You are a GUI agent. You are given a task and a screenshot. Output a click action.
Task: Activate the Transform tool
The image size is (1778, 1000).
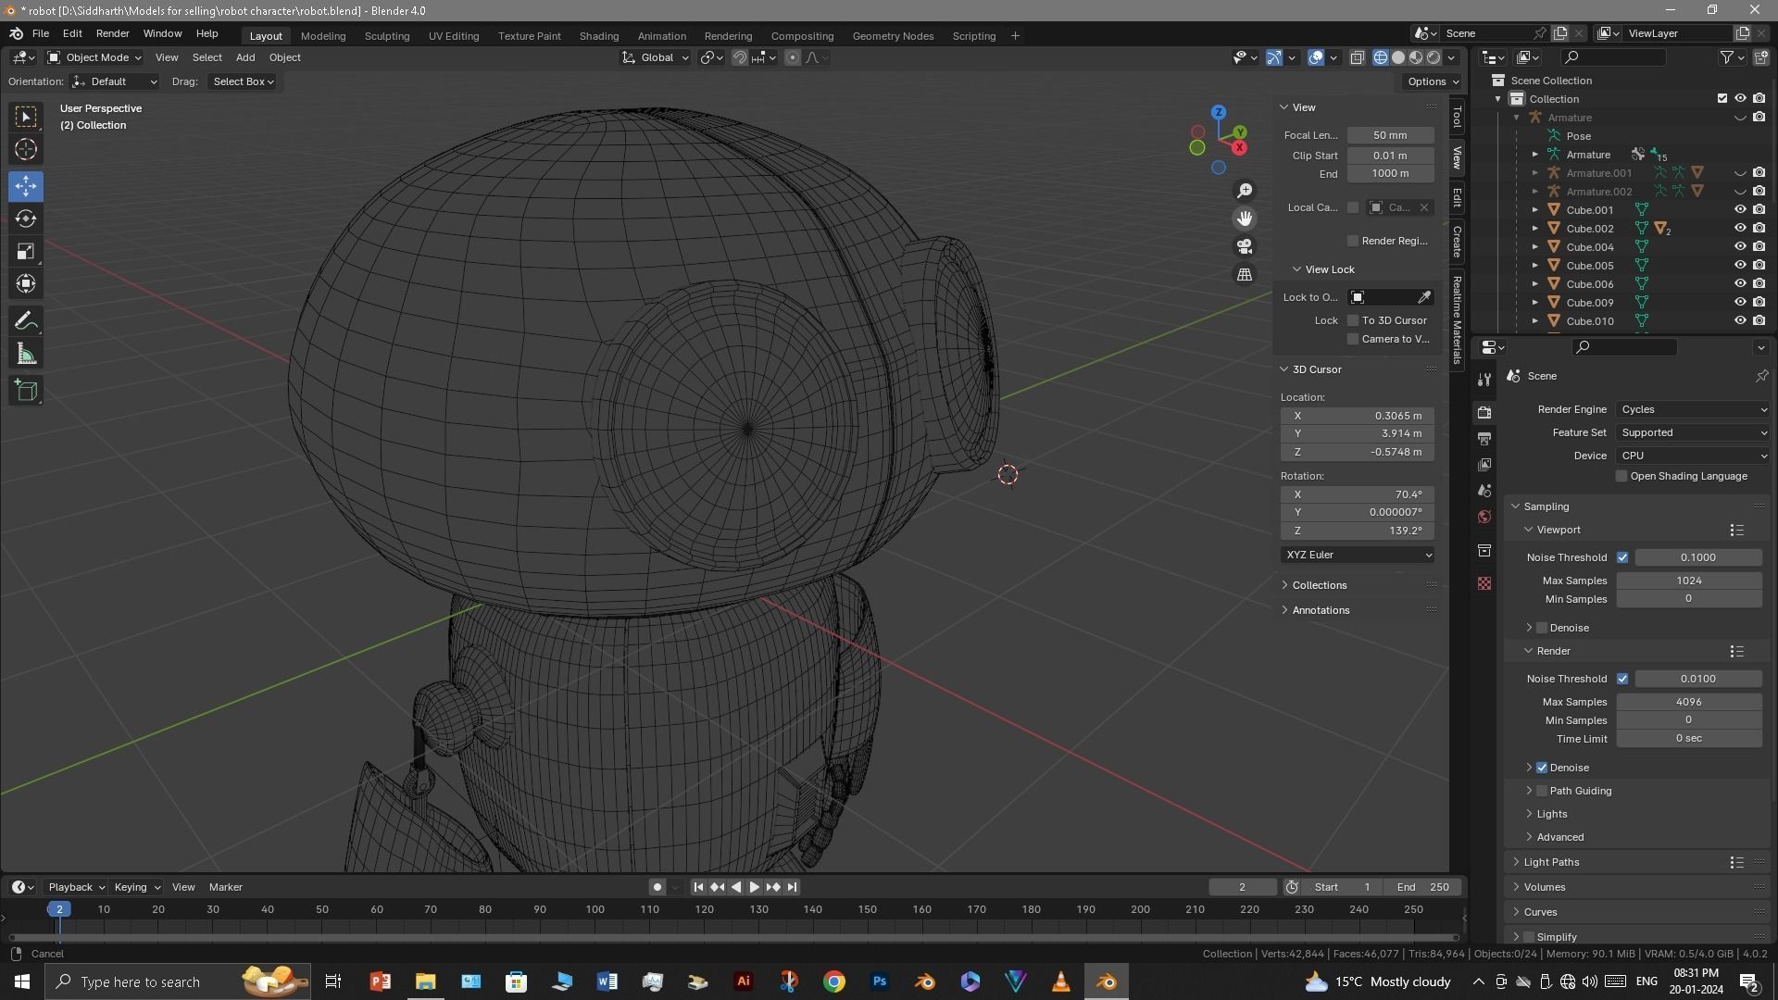(x=26, y=283)
